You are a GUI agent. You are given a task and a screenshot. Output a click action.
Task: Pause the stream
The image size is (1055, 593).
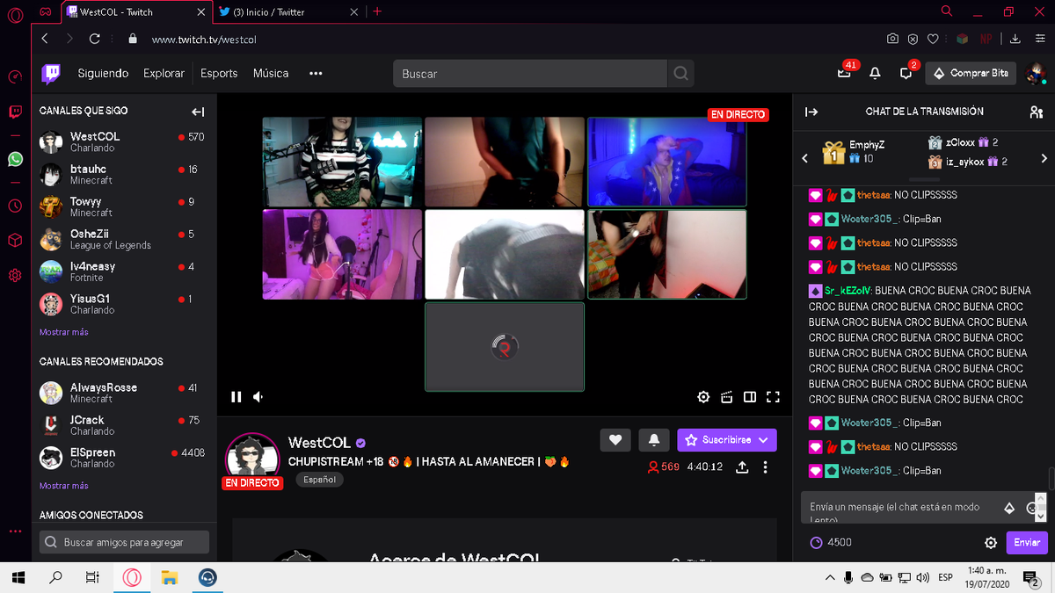pos(236,397)
